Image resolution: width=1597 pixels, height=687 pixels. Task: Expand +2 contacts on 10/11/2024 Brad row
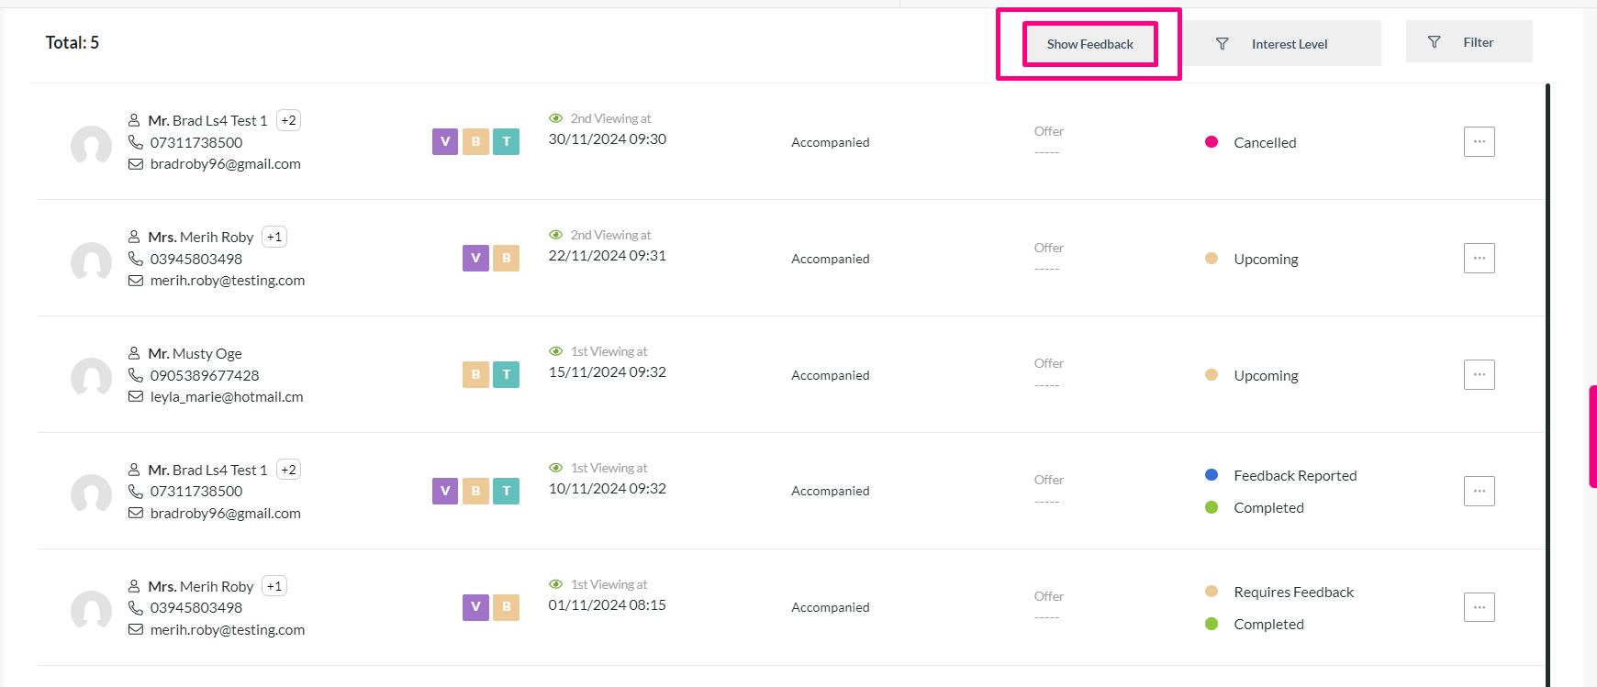[x=288, y=470]
